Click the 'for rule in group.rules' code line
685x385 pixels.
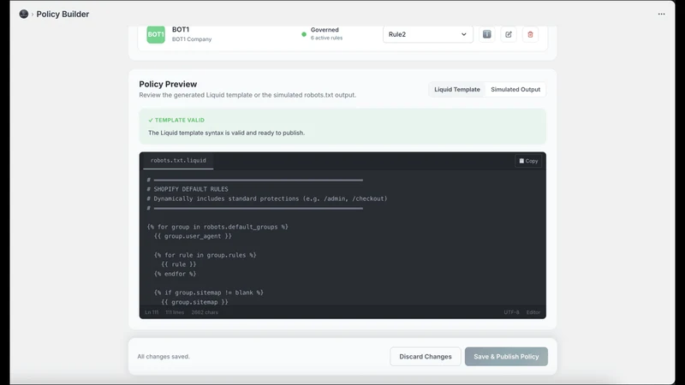point(205,255)
